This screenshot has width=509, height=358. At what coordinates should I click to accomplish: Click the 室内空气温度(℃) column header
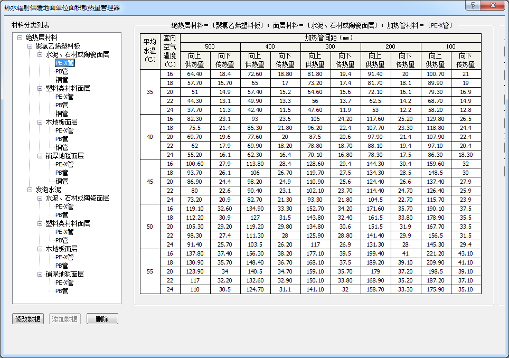[170, 51]
